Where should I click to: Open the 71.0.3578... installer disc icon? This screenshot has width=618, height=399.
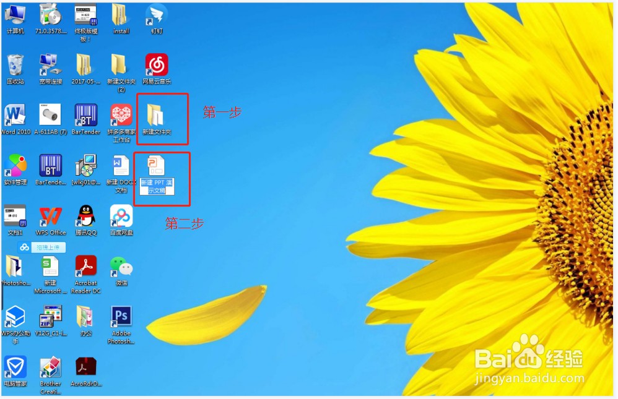50,19
